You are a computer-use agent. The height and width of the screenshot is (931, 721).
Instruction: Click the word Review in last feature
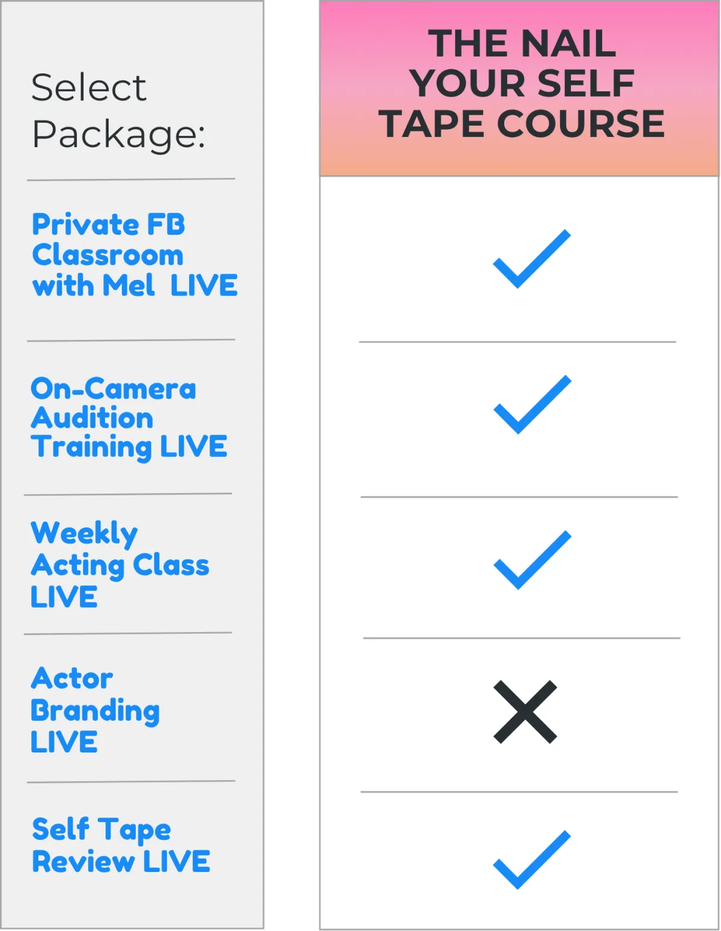point(84,861)
